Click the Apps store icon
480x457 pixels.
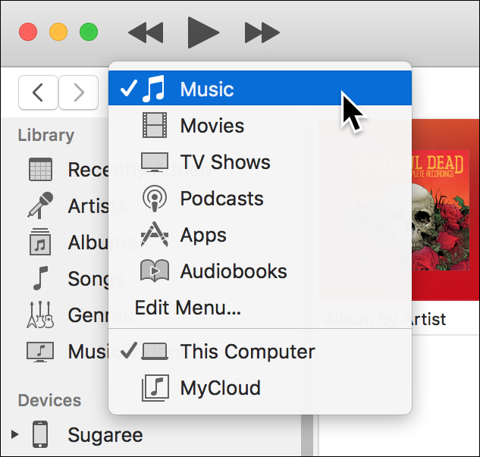point(155,234)
